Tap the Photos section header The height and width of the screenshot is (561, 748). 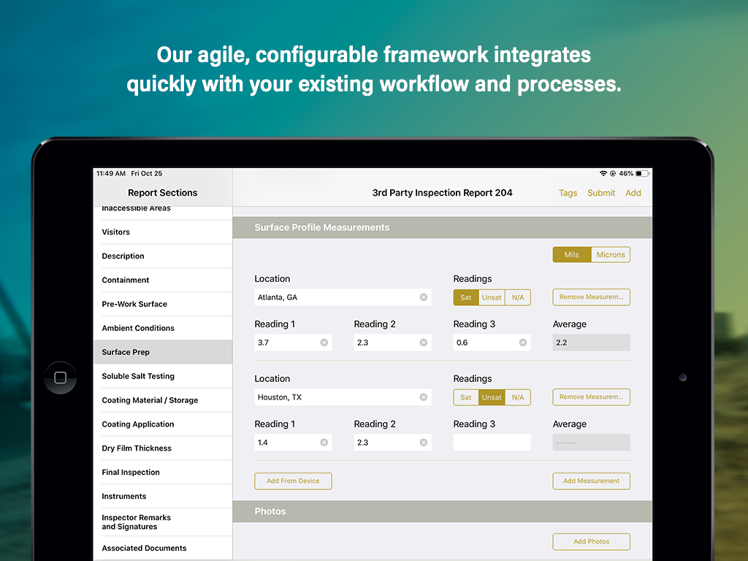tap(442, 511)
